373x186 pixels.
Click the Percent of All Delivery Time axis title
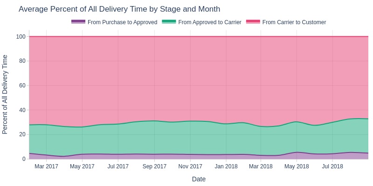5,94
